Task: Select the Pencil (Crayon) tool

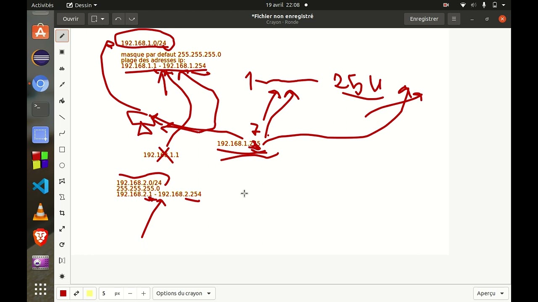Action: tap(62, 36)
